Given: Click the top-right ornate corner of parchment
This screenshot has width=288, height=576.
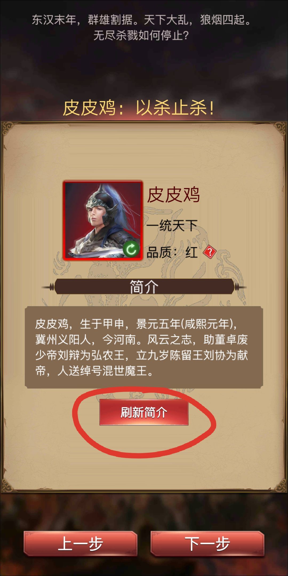Looking at the screenshot, I should click(280, 129).
